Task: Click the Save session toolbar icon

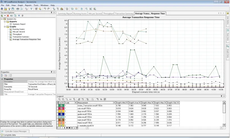Action: (x=13, y=9)
